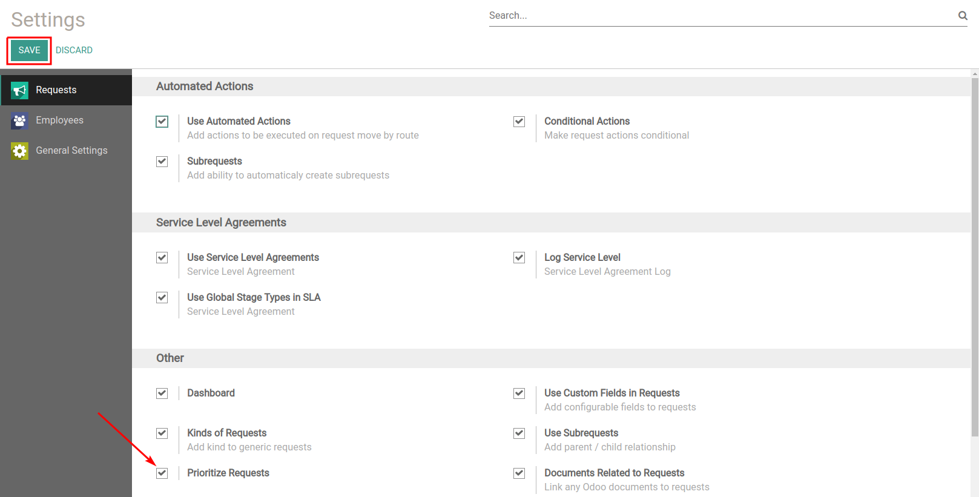Uncheck the Log Service Level option
The height and width of the screenshot is (497, 979).
[x=519, y=258]
